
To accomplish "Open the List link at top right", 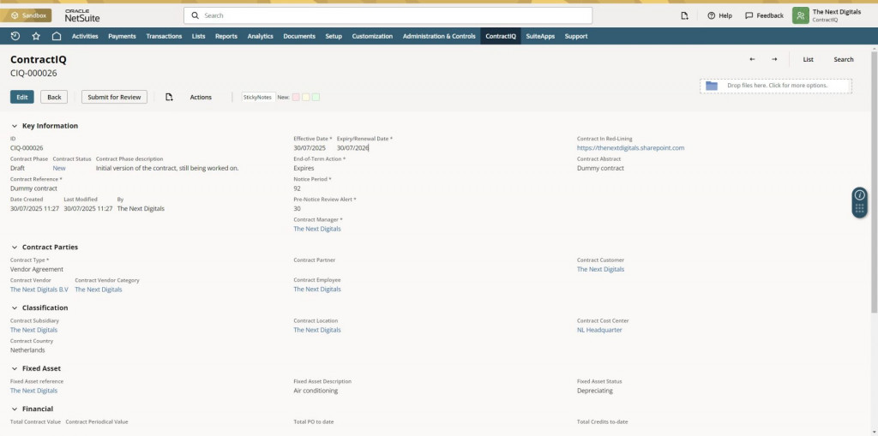I will coord(808,59).
